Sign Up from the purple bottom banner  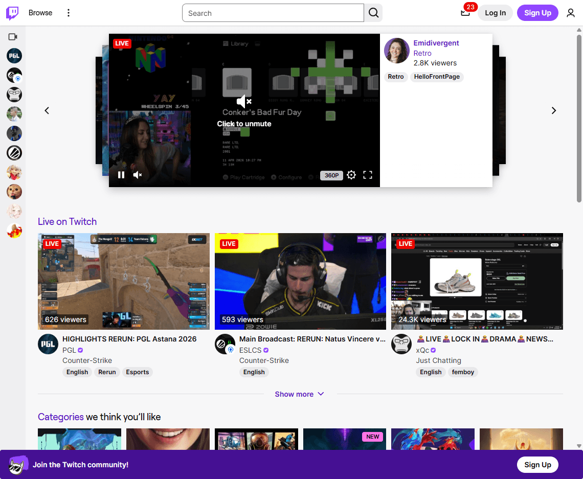click(x=537, y=465)
